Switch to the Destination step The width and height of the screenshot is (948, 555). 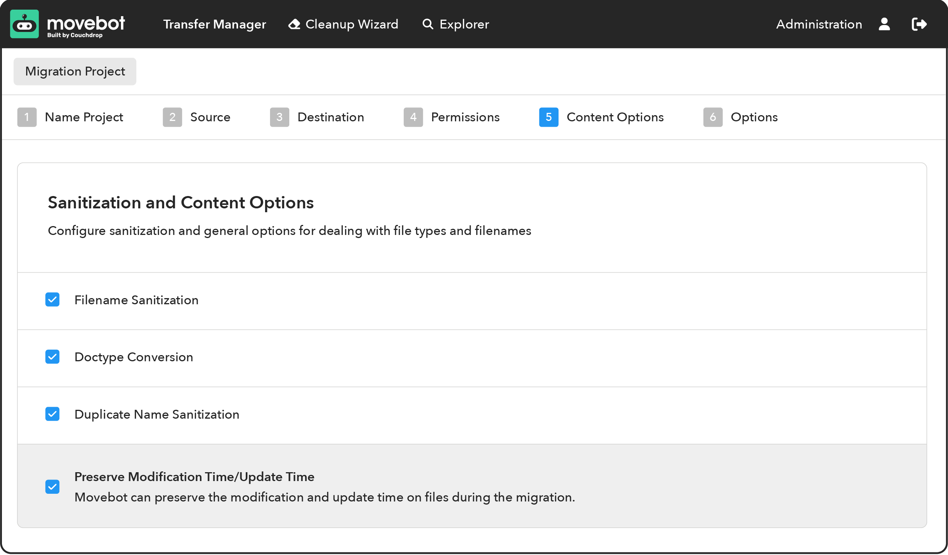click(331, 117)
